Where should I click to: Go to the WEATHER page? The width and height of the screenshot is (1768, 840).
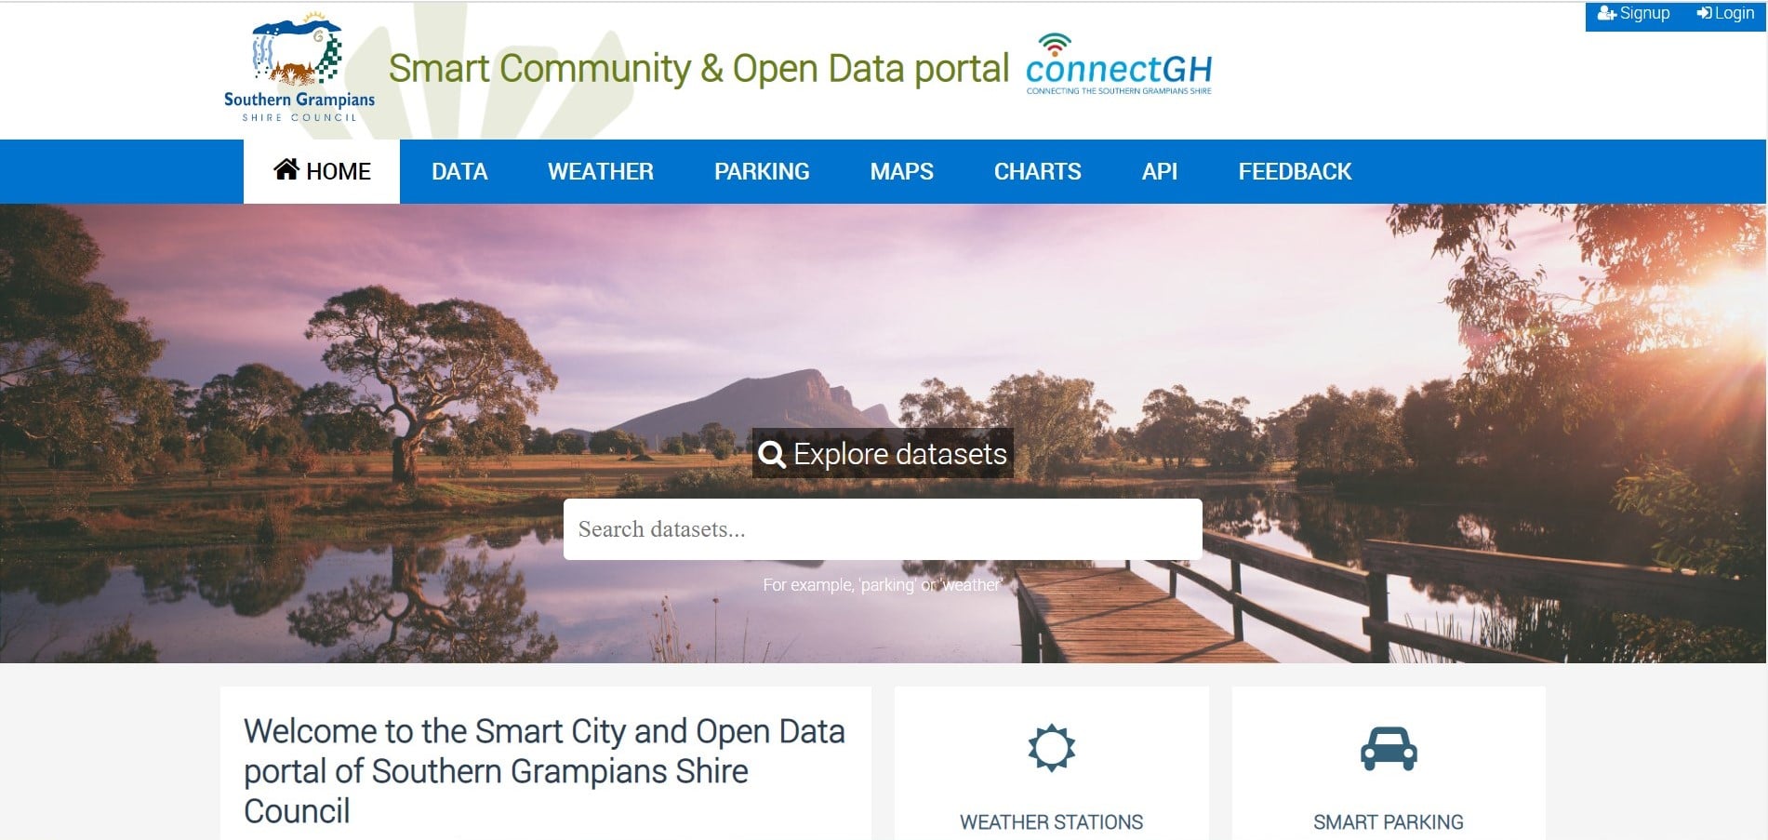click(x=601, y=172)
